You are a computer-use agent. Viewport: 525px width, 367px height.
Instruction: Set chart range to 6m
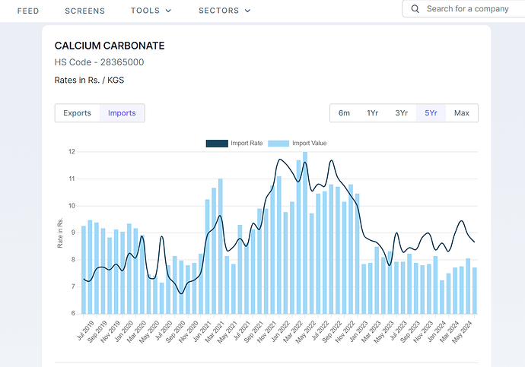pos(344,113)
